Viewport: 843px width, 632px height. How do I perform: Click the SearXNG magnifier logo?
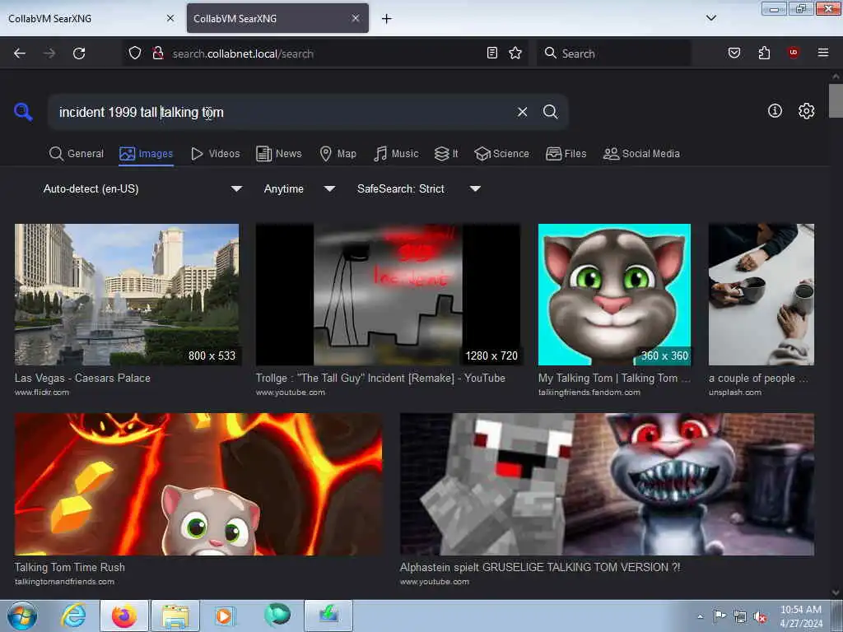(23, 112)
